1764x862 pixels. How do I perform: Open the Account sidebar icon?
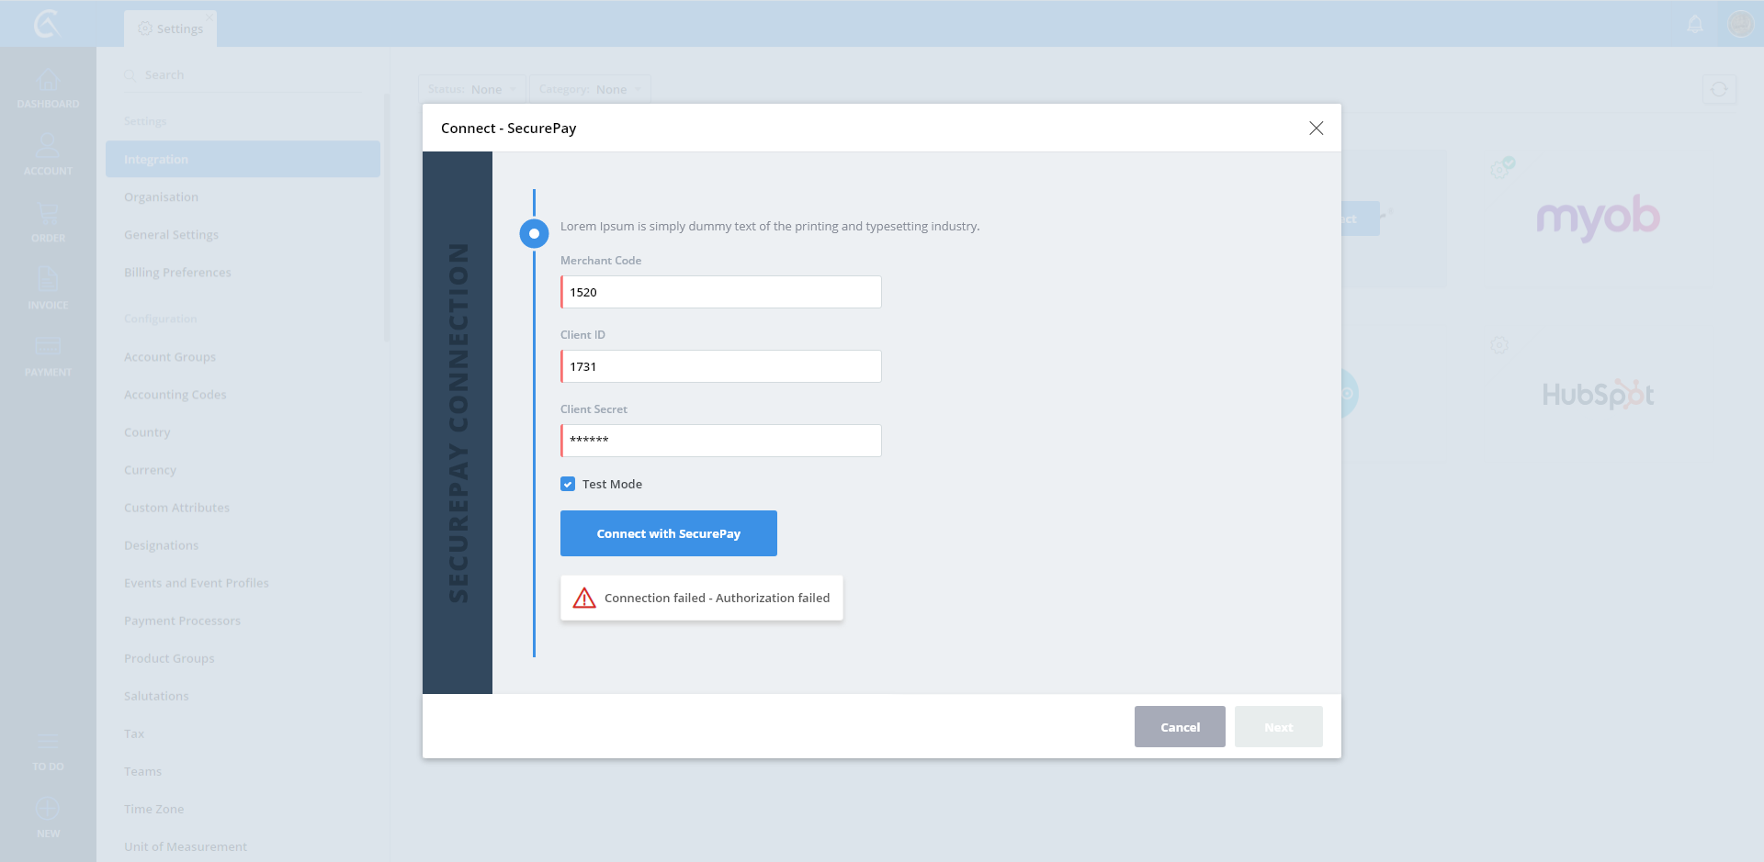tap(48, 147)
